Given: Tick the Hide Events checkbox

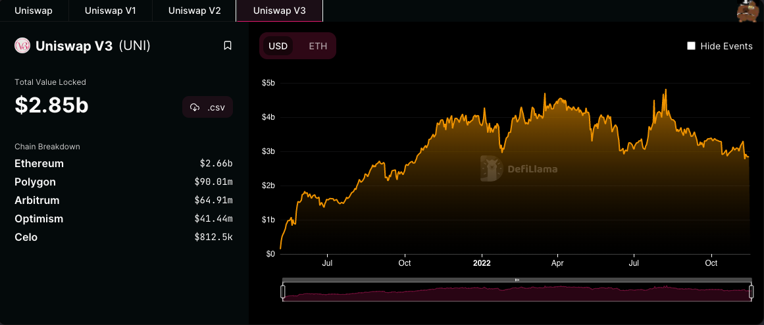Looking at the screenshot, I should click(x=691, y=46).
